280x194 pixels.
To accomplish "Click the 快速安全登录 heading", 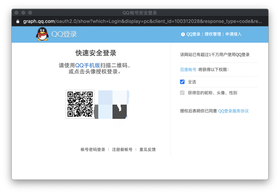I will tap(96, 53).
